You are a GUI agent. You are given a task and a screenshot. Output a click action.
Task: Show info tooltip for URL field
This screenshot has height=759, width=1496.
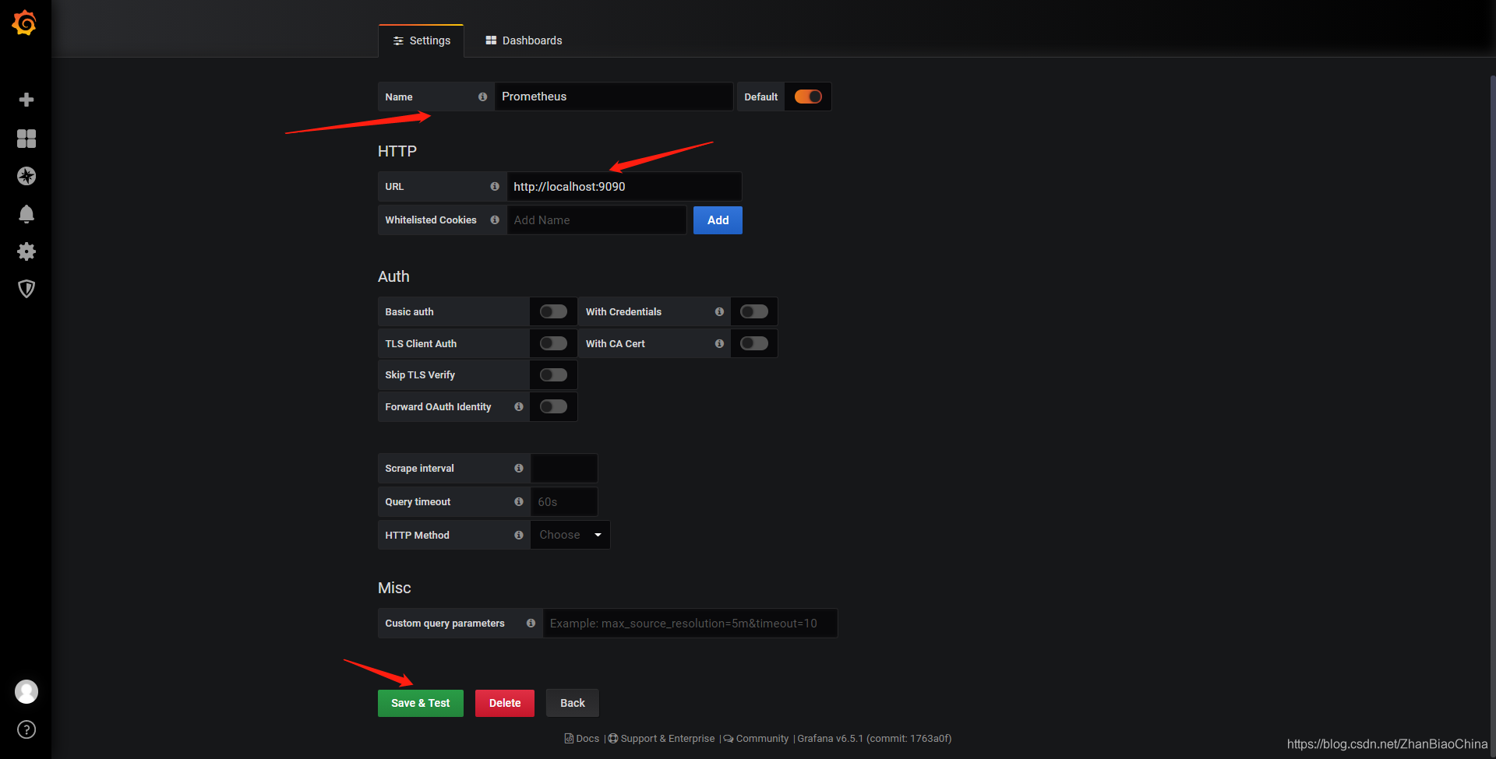495,187
